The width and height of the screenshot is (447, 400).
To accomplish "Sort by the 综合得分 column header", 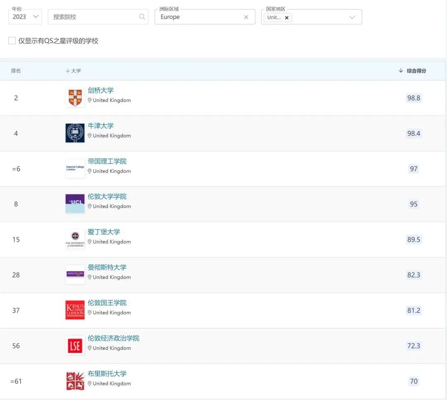I will coord(412,71).
